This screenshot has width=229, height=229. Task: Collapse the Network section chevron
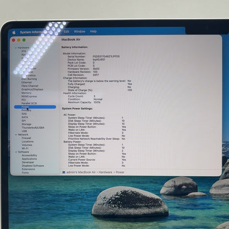pos(16,135)
